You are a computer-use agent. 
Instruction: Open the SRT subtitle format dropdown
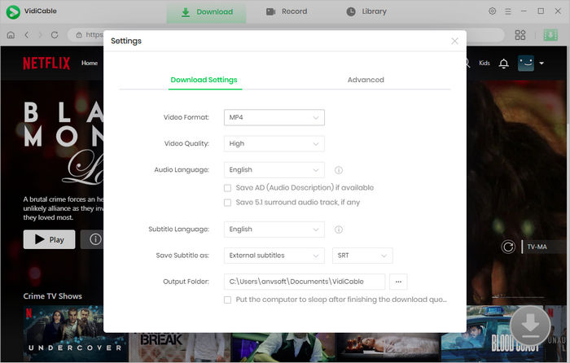point(362,256)
